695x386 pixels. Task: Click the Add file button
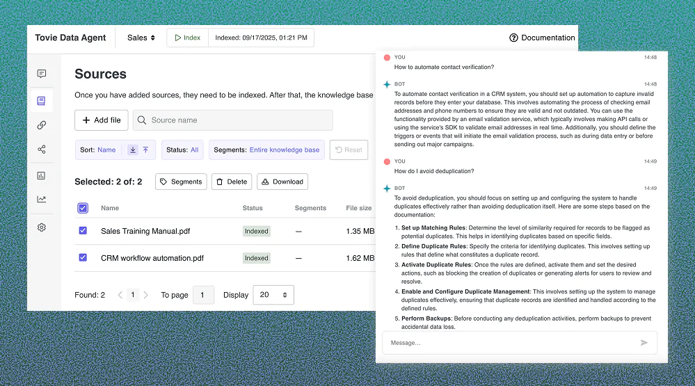(x=101, y=120)
